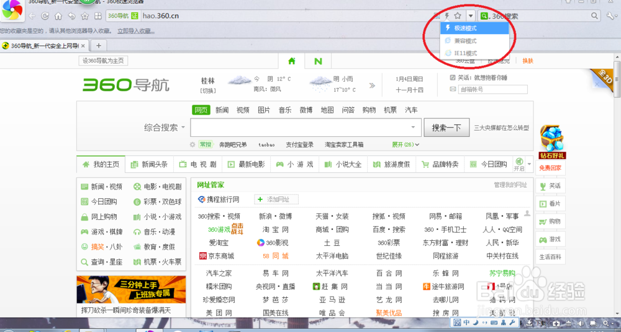Viewport: 621px width, 332px height.
Task: Click 设360导航为主页 button
Action: click(103, 61)
